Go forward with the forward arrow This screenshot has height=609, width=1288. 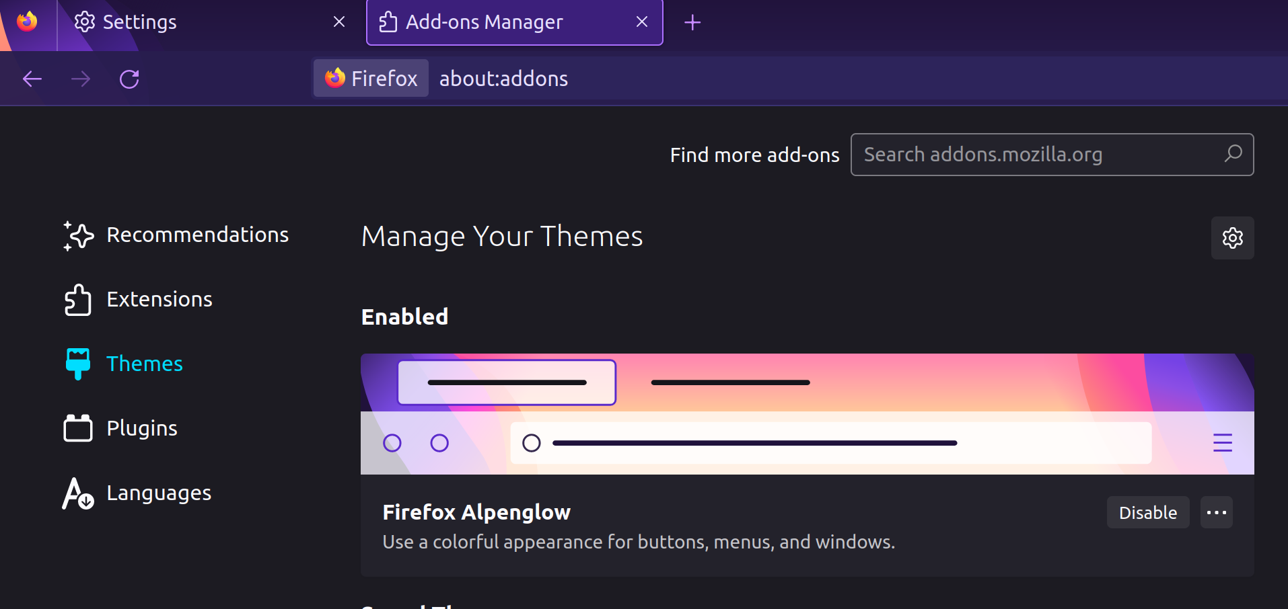[81, 79]
